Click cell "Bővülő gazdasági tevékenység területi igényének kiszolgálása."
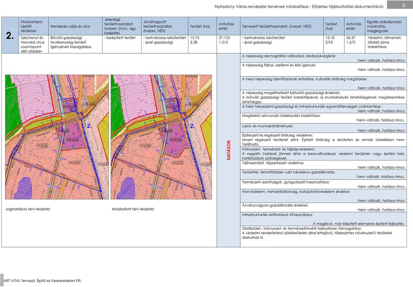The image size is (413, 287). click(x=71, y=43)
